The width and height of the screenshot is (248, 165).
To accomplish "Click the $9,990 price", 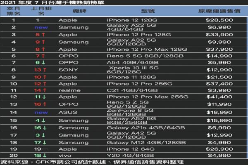I will point(219,42).
